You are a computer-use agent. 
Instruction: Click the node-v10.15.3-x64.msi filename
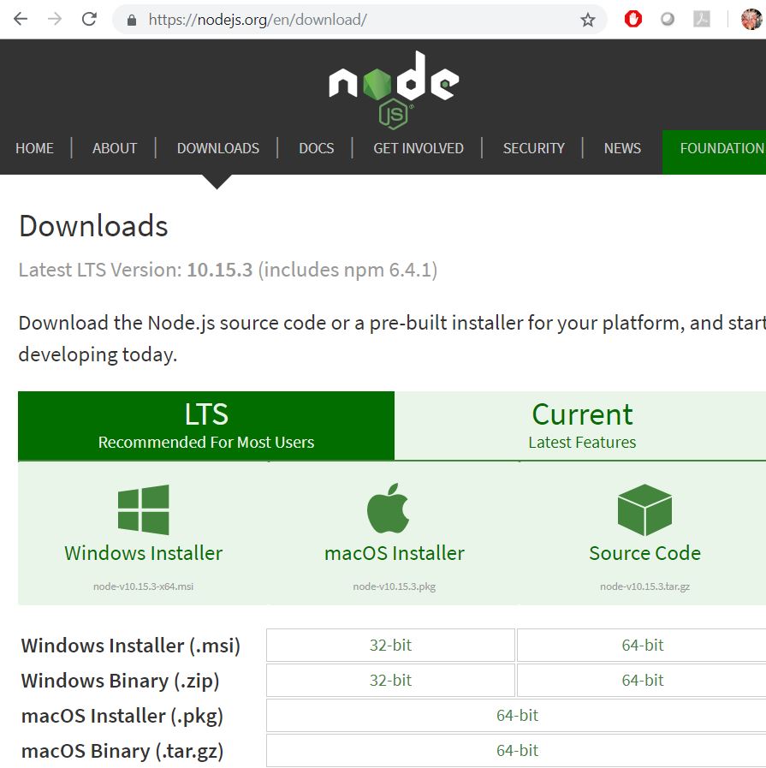[x=144, y=586]
